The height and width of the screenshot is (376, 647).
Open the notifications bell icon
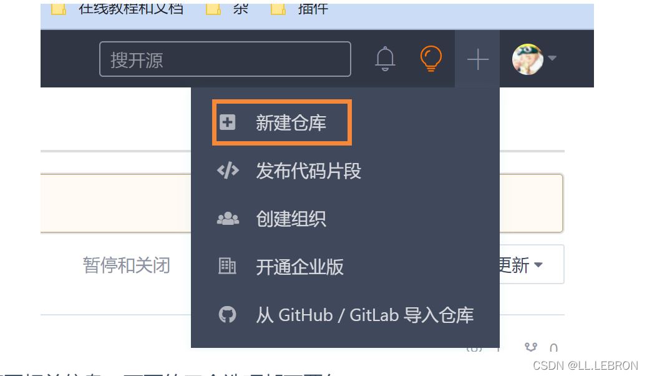tap(385, 59)
